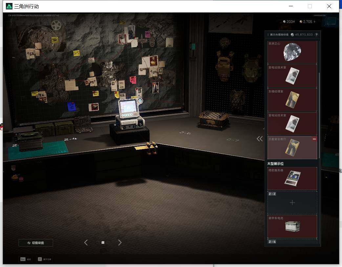The image size is (342, 267).
Task: Select the 总裁室会客厅 keycard item
Action: click(292, 148)
